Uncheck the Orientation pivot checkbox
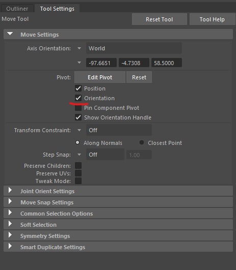 pos(78,98)
